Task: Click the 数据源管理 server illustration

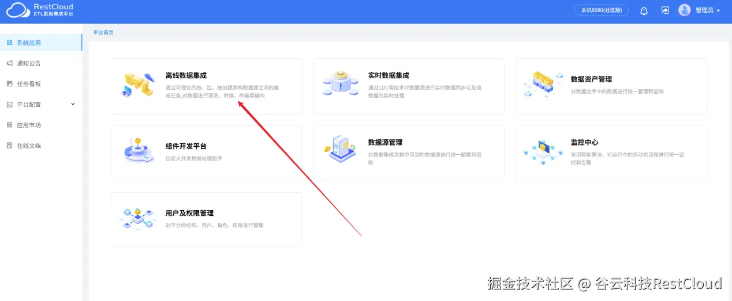Action: pyautogui.click(x=341, y=149)
